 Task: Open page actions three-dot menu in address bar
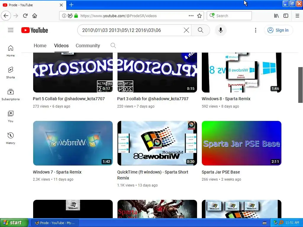(x=191, y=16)
